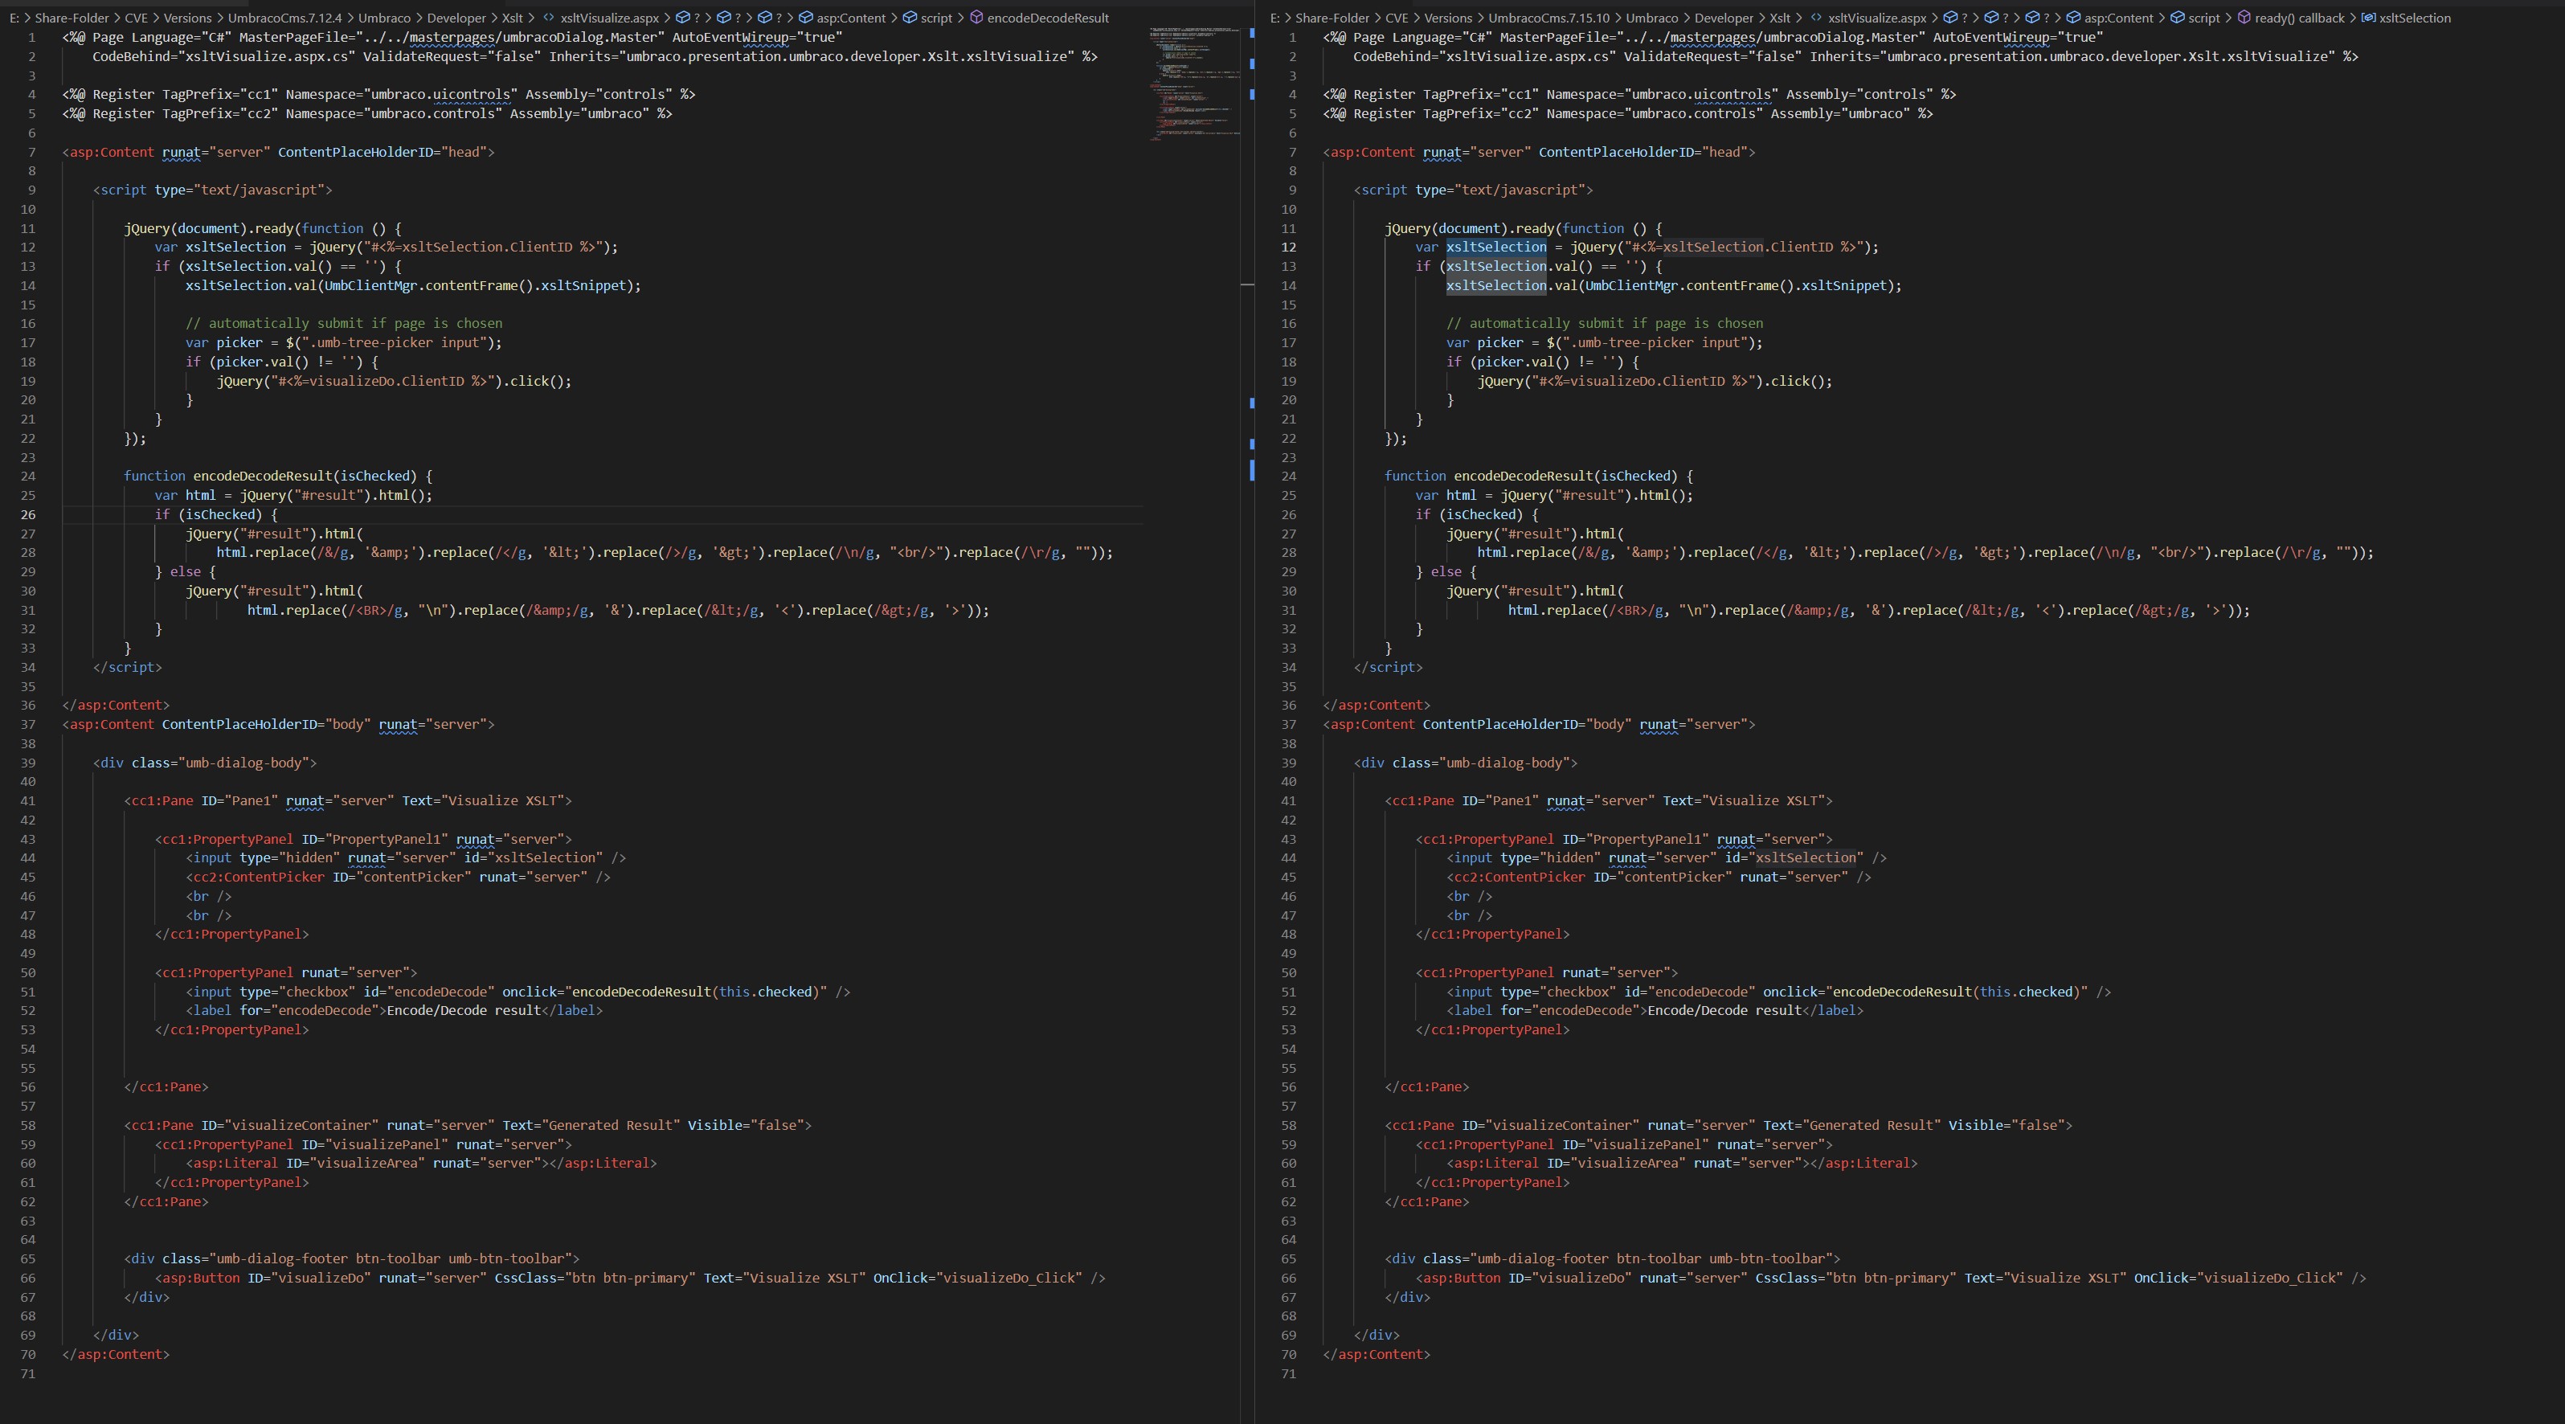The image size is (2565, 1424).
Task: Click 'visualizeArea' ID on line 60 in right editor
Action: pos(1627,1163)
